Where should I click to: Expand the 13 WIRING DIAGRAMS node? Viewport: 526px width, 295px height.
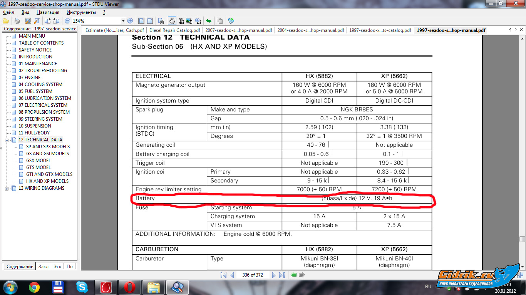7,188
